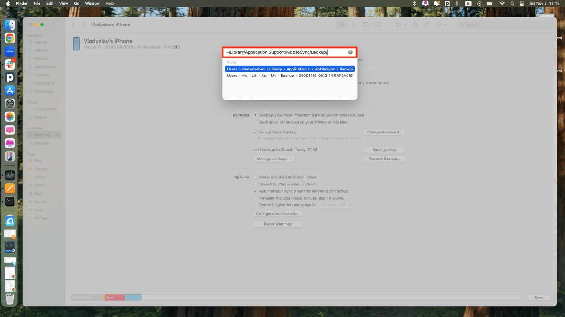This screenshot has height=317, width=565.
Task: Open the Go menu in menu bar
Action: click(x=77, y=3)
